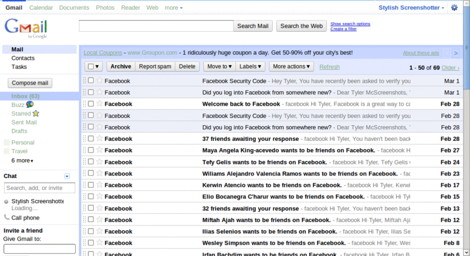Screen dimensions: 470x256
Task: Click the mail search input field
Action: (156, 26)
